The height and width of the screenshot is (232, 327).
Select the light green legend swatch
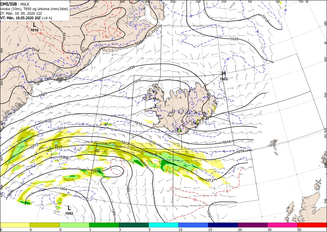[74, 225]
